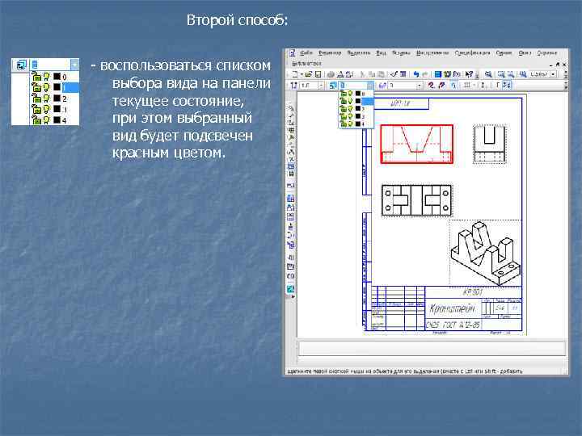This screenshot has height=436, width=582.
Task: Open the Файл menu
Action: (306, 53)
